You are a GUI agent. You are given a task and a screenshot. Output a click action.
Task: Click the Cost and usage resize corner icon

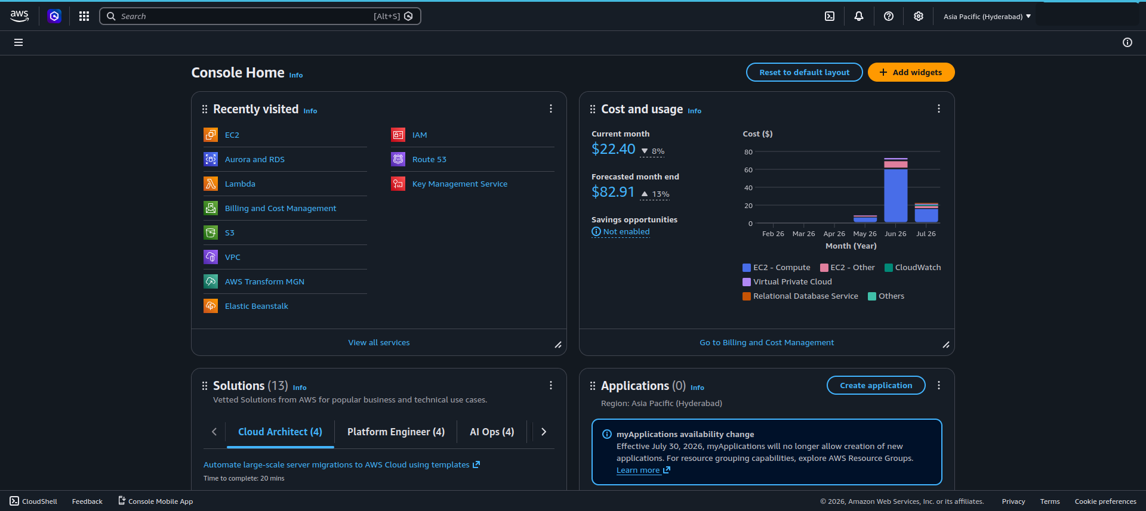pos(946,345)
